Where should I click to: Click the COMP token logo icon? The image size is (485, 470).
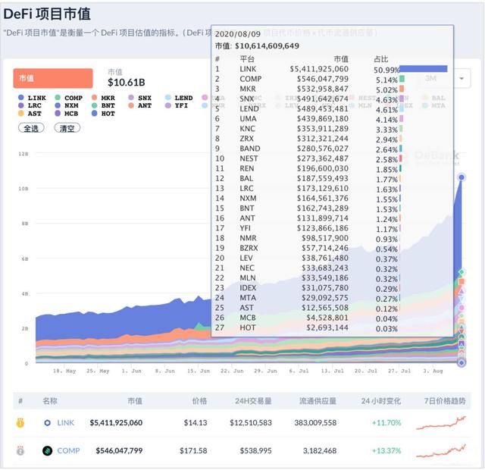click(x=47, y=451)
